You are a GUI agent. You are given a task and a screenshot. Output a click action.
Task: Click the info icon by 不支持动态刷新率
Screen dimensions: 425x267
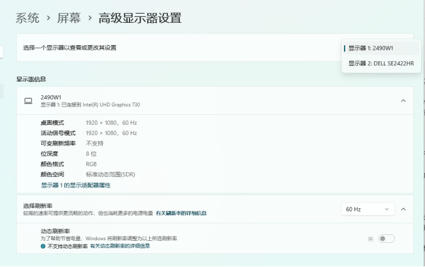[42, 246]
